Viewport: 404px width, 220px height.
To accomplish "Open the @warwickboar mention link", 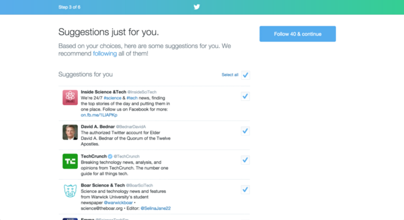I will [118, 203].
